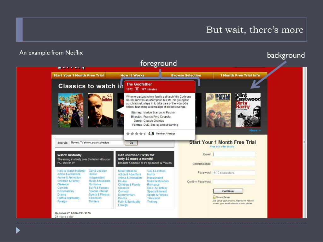Click the Watch Instantly section header
The height and width of the screenshot is (242, 323).
(x=84, y=159)
